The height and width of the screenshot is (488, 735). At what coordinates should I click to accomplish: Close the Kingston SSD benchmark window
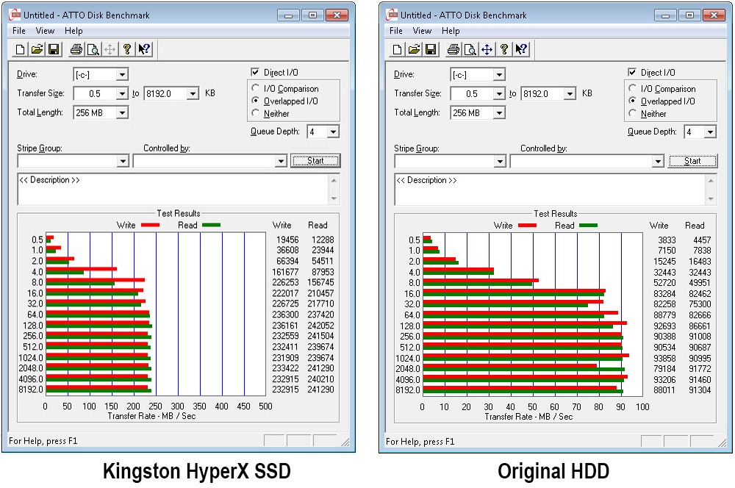(x=337, y=15)
